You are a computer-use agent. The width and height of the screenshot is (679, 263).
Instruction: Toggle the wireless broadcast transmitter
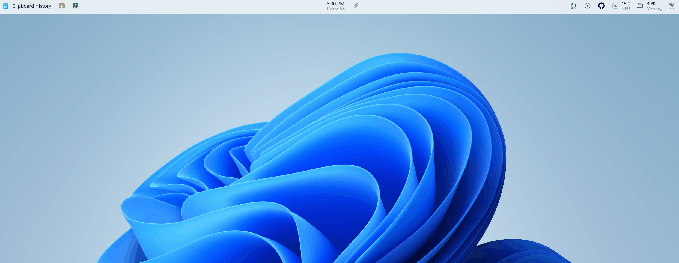[x=672, y=5]
